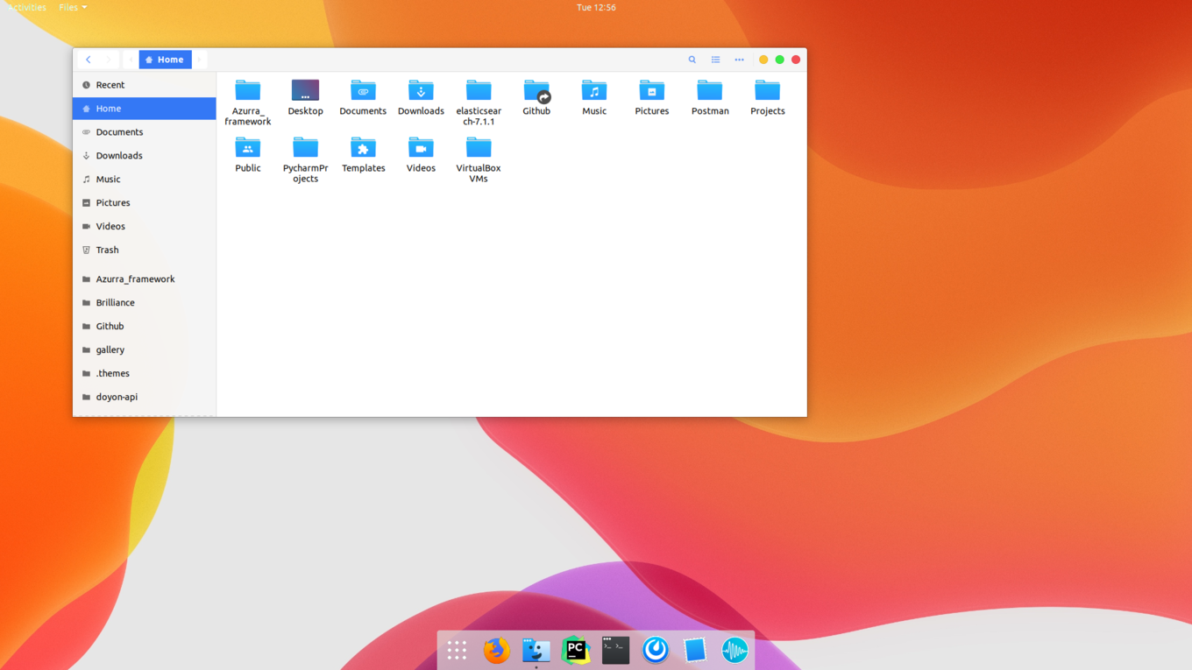
Task: Click the clock Tue 12:56
Action: click(x=596, y=7)
